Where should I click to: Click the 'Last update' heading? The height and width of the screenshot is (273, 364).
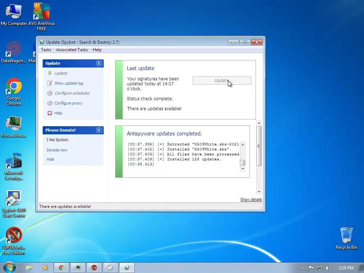pos(140,68)
